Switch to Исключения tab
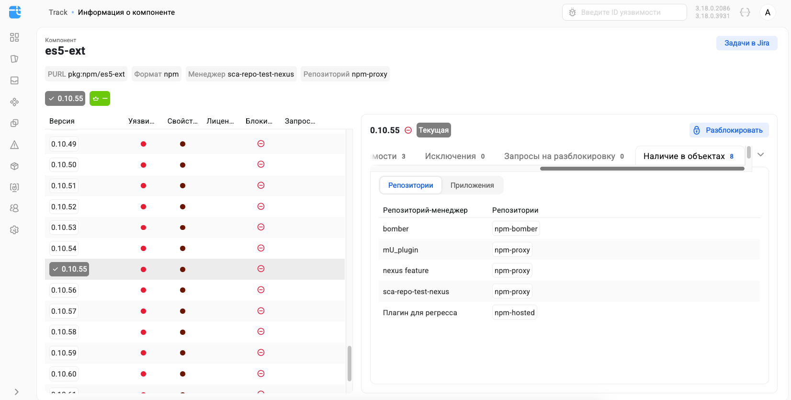The width and height of the screenshot is (791, 400). 454,156
